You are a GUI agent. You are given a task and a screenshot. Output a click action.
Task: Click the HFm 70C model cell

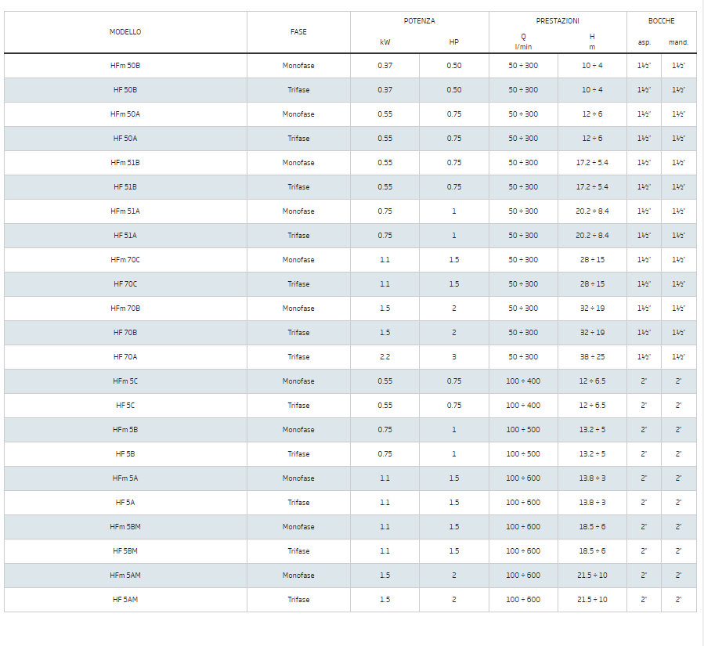tap(125, 260)
